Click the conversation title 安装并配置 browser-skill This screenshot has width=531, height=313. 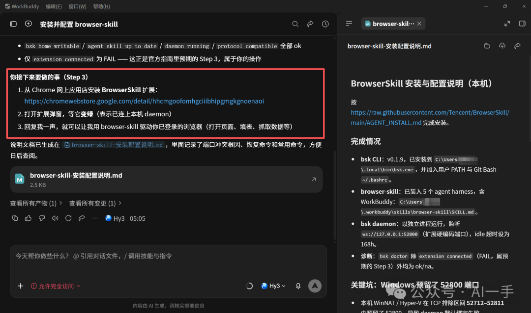[79, 25]
